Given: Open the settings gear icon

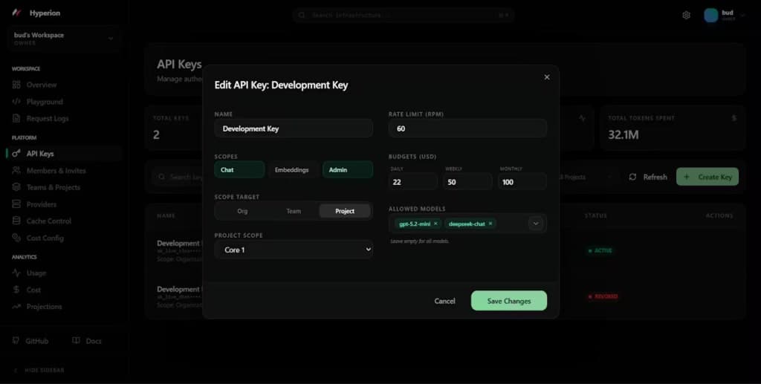Looking at the screenshot, I should [x=686, y=15].
